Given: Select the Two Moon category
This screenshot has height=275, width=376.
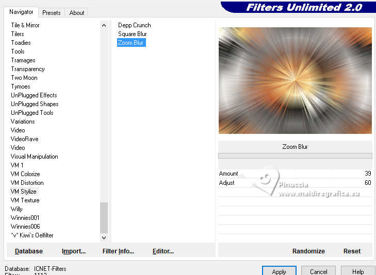Looking at the screenshot, I should [24, 78].
